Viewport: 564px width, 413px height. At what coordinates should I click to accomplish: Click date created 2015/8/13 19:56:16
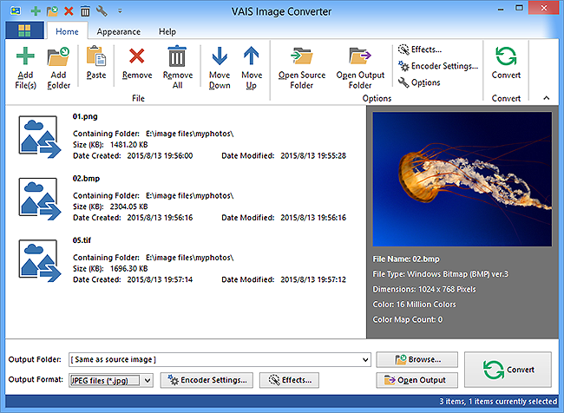point(160,218)
